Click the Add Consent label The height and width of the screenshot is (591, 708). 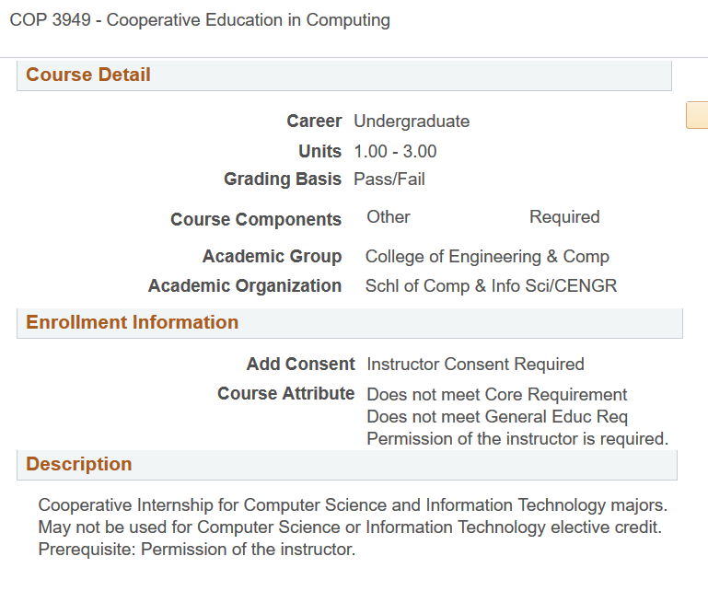(x=300, y=365)
